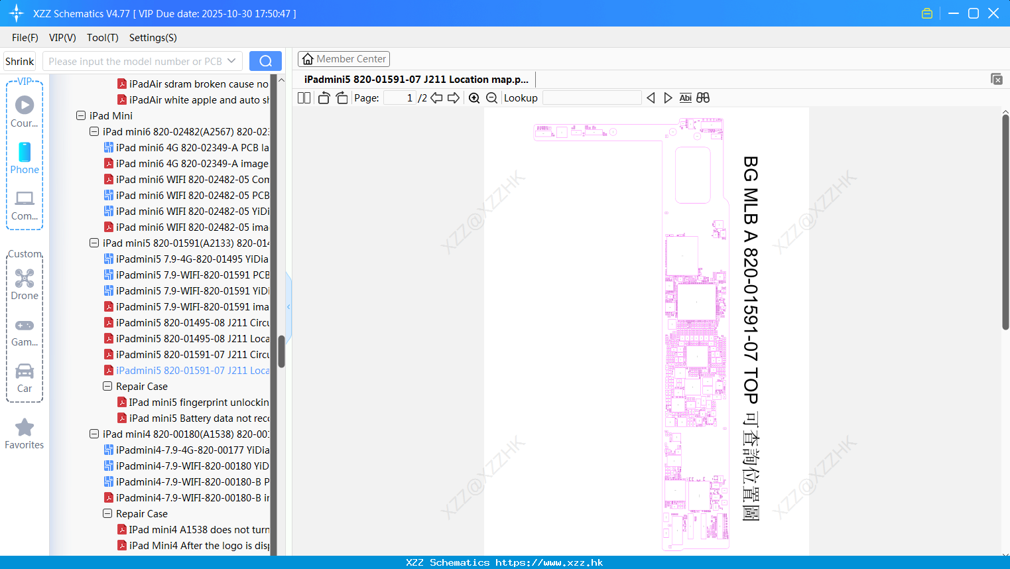Open IPad mini4 A1538 does not turn case
Screen dimensions: 1010x569
pyautogui.click(x=193, y=529)
